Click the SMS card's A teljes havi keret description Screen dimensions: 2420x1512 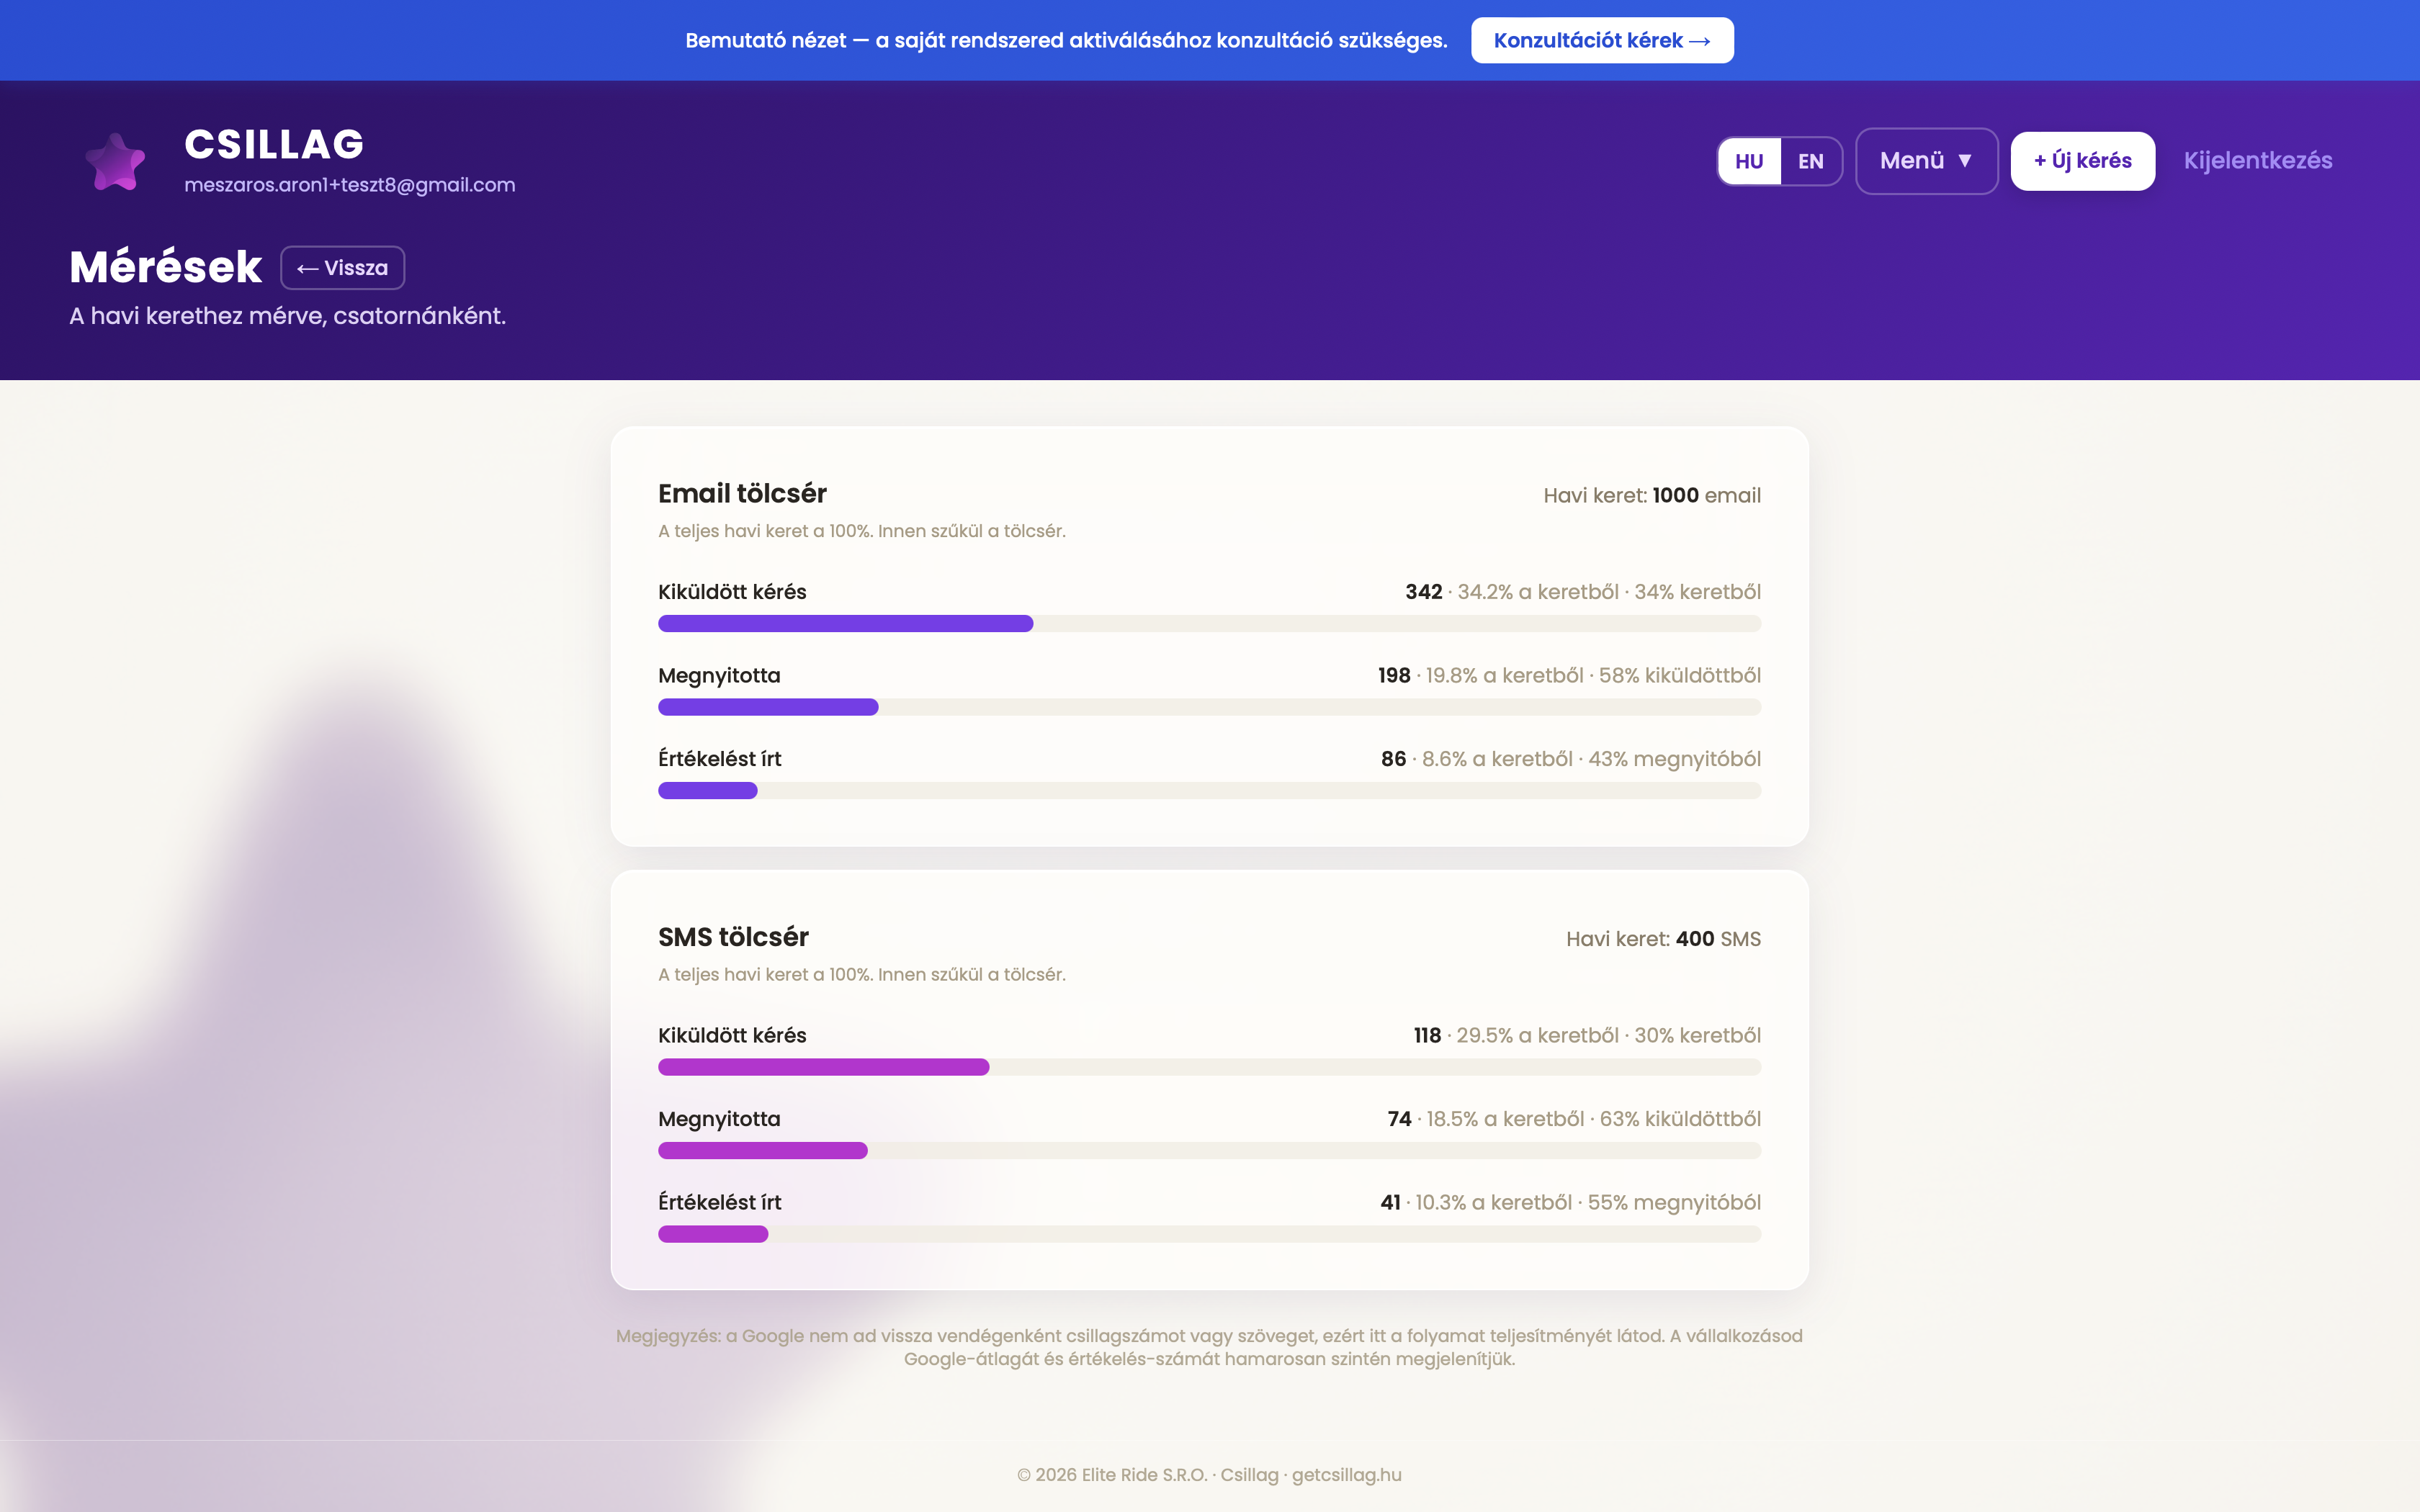pos(862,975)
